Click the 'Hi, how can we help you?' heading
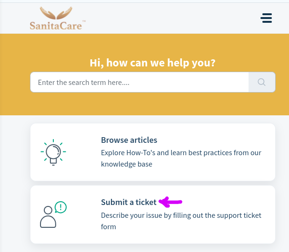The image size is (289, 252). pyautogui.click(x=152, y=63)
